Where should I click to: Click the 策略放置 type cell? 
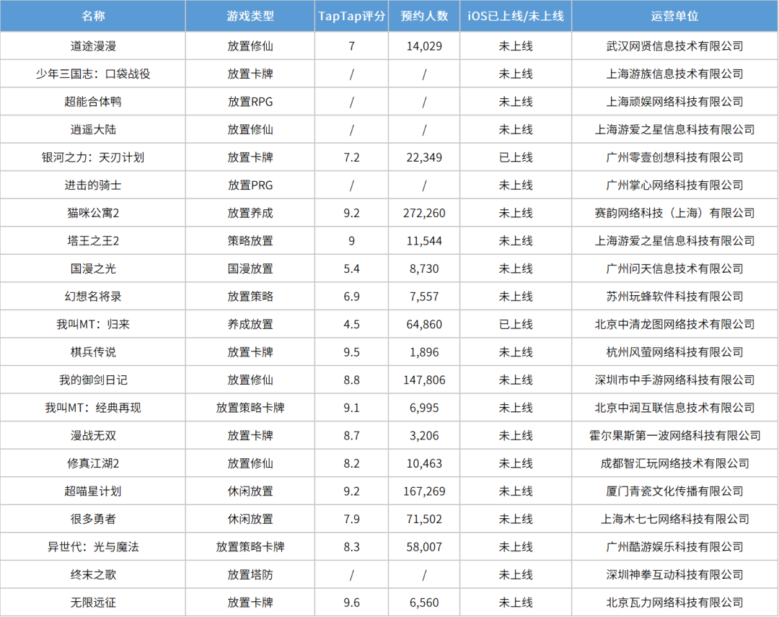[x=250, y=240]
